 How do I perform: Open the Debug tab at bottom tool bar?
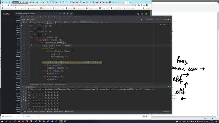pyautogui.click(x=30, y=112)
